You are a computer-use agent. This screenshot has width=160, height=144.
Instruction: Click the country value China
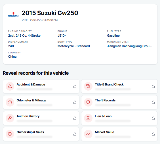(12, 57)
